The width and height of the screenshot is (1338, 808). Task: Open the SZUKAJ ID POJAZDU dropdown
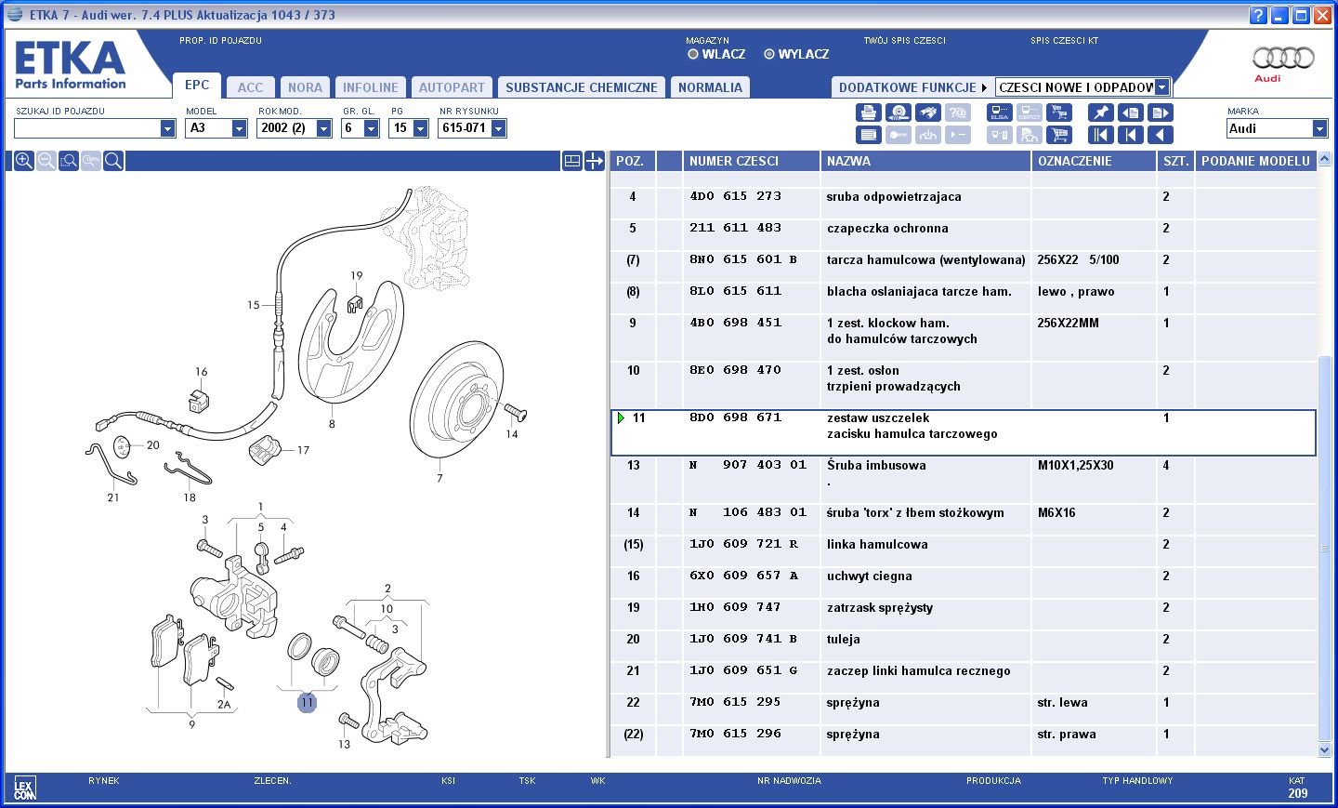pos(167,128)
